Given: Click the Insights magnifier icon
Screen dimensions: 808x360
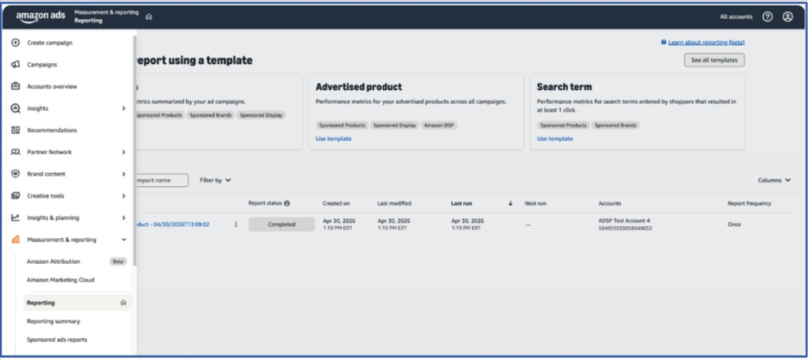Looking at the screenshot, I should 16,109.
